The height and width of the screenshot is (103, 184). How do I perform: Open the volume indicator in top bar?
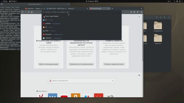click(177, 1)
